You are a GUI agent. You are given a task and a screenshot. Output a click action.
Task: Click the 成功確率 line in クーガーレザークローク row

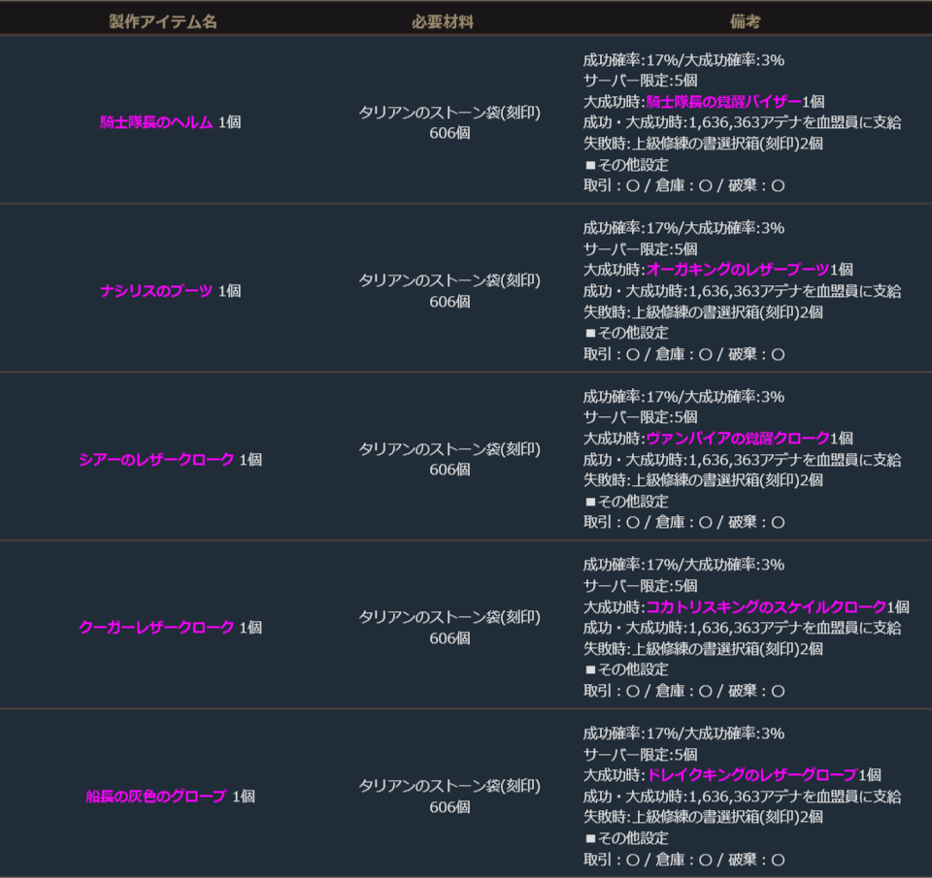[x=683, y=565]
